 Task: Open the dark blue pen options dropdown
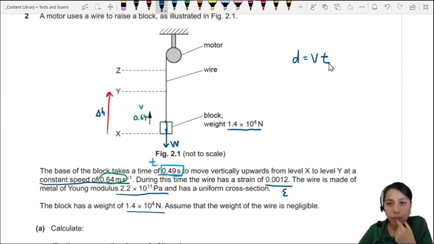tap(165, 11)
